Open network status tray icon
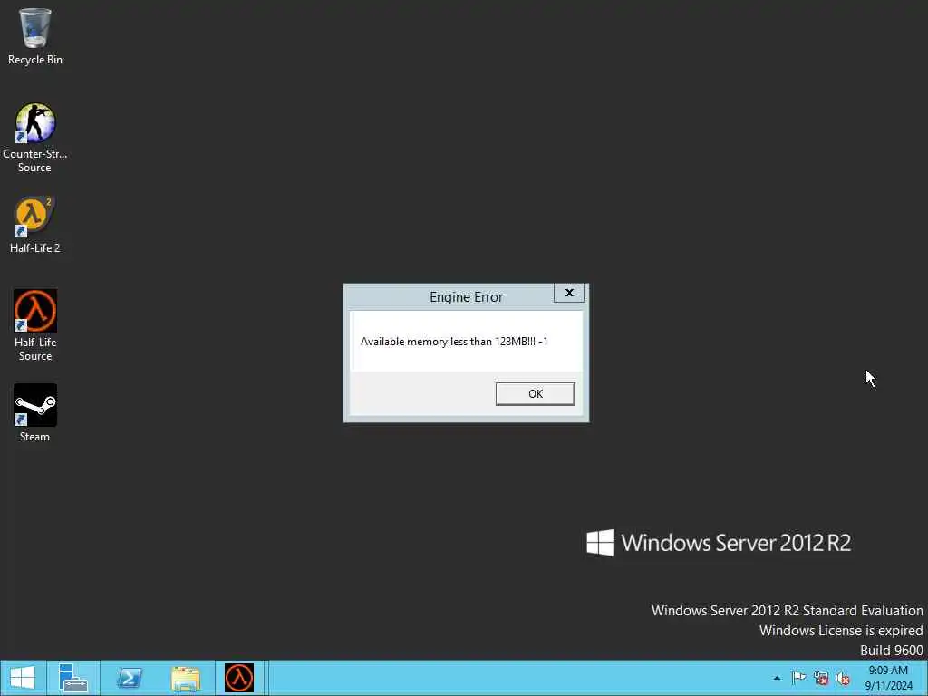The height and width of the screenshot is (696, 928). (821, 678)
